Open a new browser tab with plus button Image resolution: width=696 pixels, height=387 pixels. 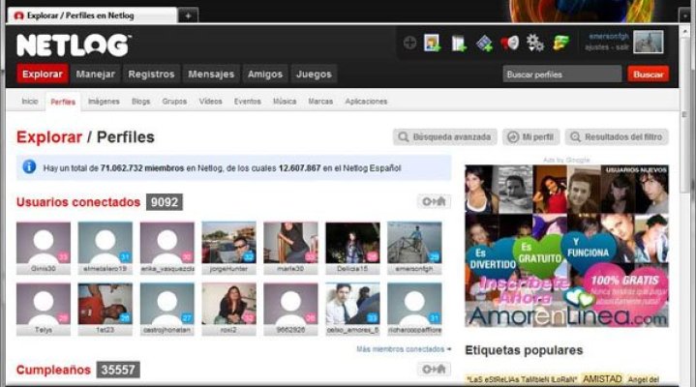pos(188,15)
